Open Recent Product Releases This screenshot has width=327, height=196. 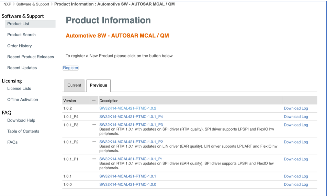click(31, 57)
